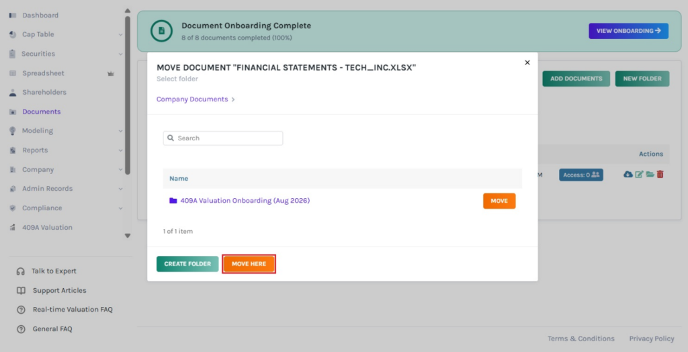This screenshot has height=352, width=688.
Task: Expand the Securities sidebar chevron
Action: pos(121,54)
